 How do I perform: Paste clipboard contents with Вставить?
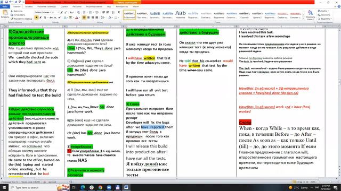[x=5, y=14]
